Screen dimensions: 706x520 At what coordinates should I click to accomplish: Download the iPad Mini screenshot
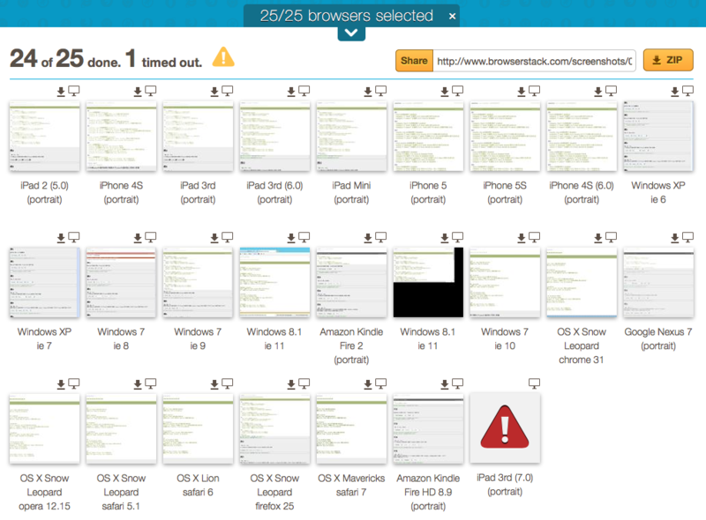click(x=368, y=92)
